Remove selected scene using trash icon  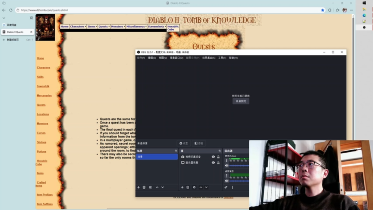point(144,187)
